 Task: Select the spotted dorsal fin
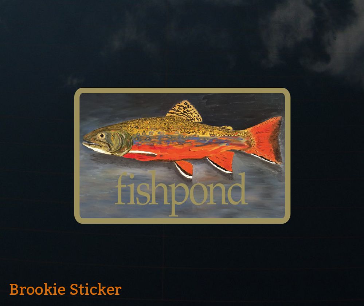pos(184,111)
